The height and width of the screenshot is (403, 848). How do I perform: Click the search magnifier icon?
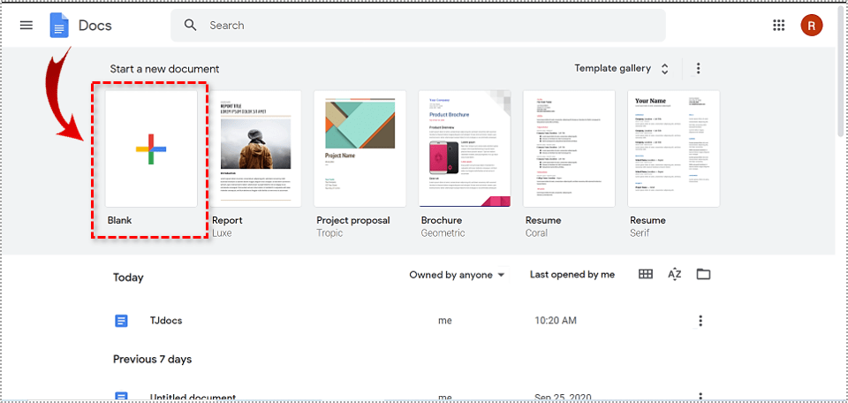(190, 25)
